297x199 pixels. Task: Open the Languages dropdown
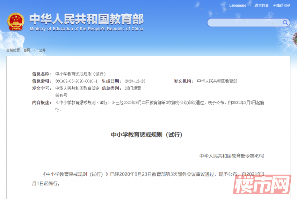(240, 6)
